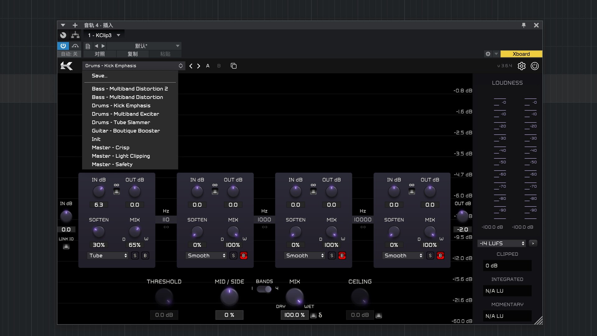597x336 pixels.
Task: Open the preset file list icon
Action: pyautogui.click(x=88, y=46)
